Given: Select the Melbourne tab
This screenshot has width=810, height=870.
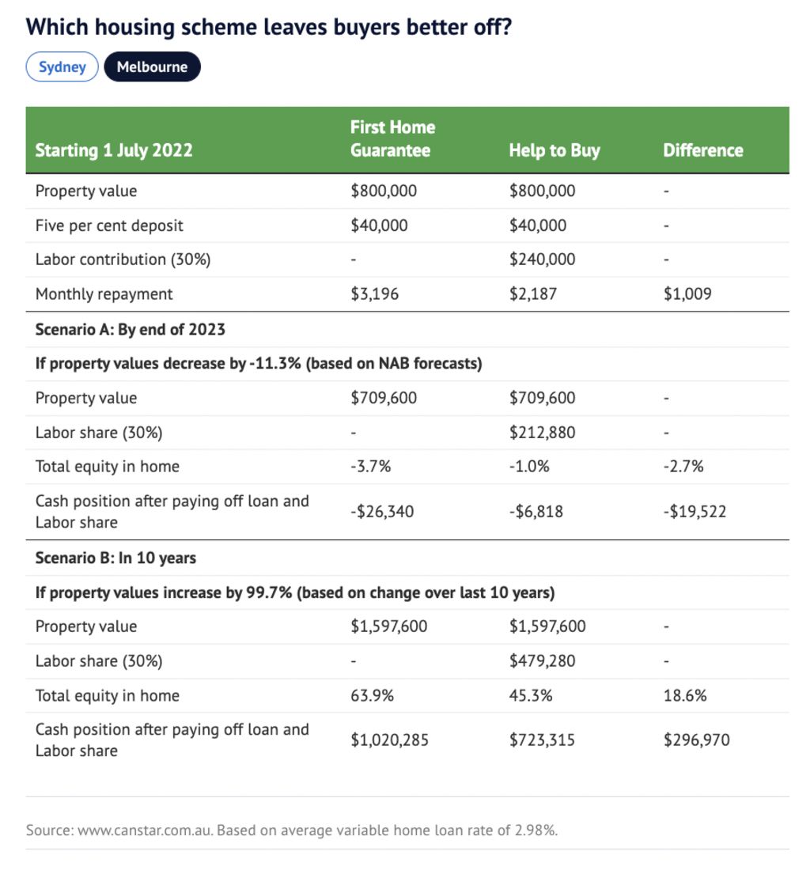Looking at the screenshot, I should click(152, 66).
